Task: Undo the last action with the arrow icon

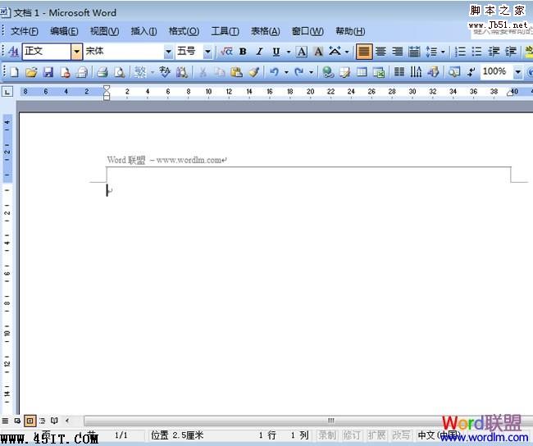Action: (274, 71)
